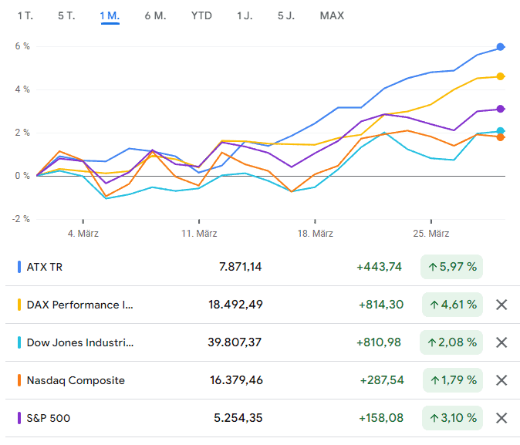
Task: Click the blue ATX TR color marker
Action: pyautogui.click(x=19, y=267)
